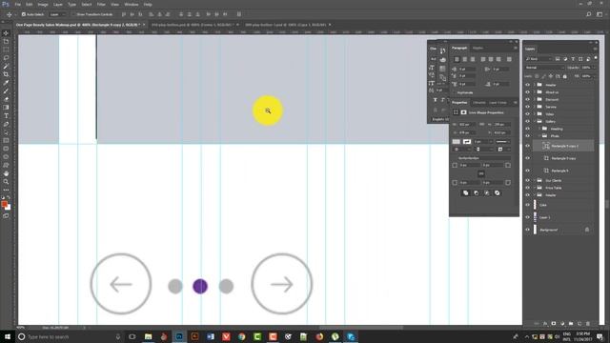This screenshot has width=610, height=343.
Task: Open the Image menu
Action: coord(43,4)
